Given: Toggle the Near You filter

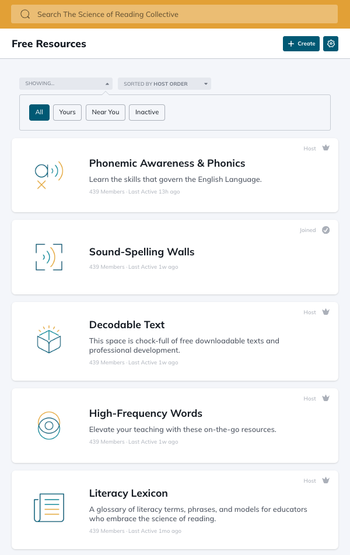Looking at the screenshot, I should (x=106, y=113).
